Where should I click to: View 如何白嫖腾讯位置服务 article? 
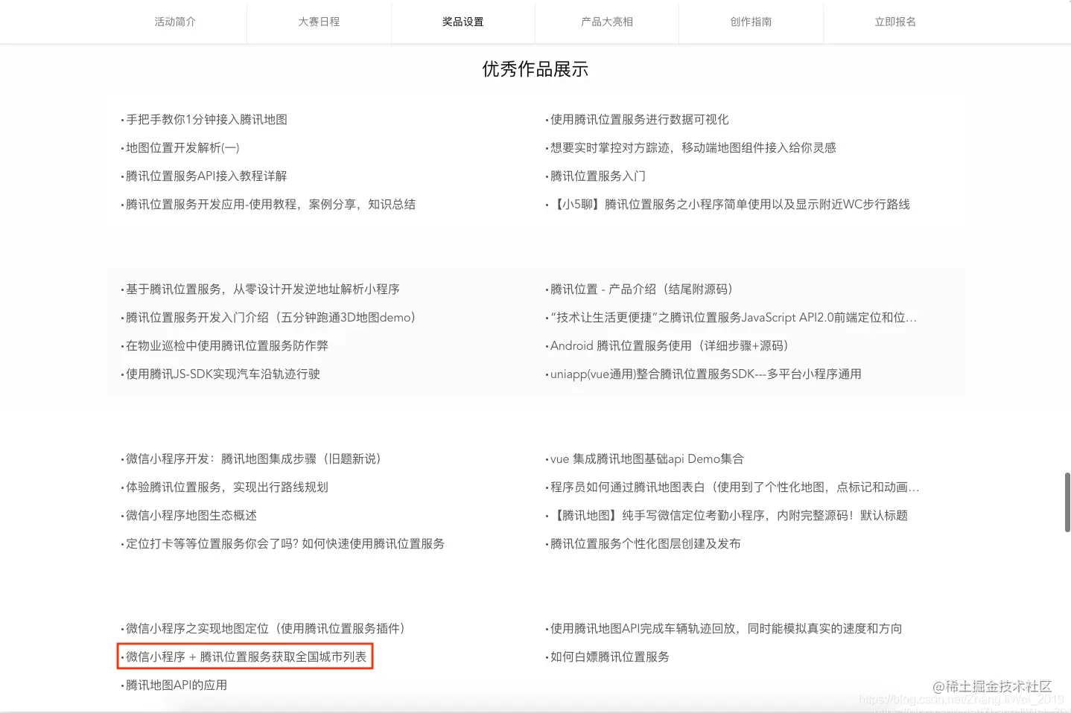(609, 656)
